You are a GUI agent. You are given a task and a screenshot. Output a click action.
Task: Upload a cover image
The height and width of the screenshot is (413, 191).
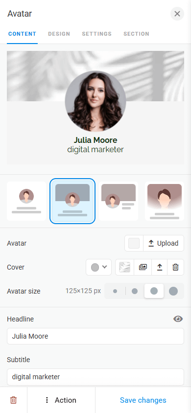(159, 267)
